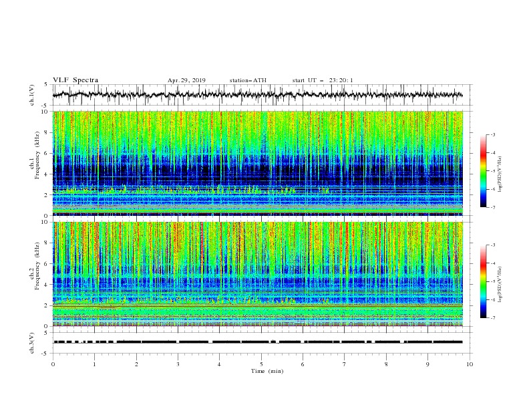Click the upper 'log(PSD)(V²/Hz)' colorbar label

(x=500, y=174)
